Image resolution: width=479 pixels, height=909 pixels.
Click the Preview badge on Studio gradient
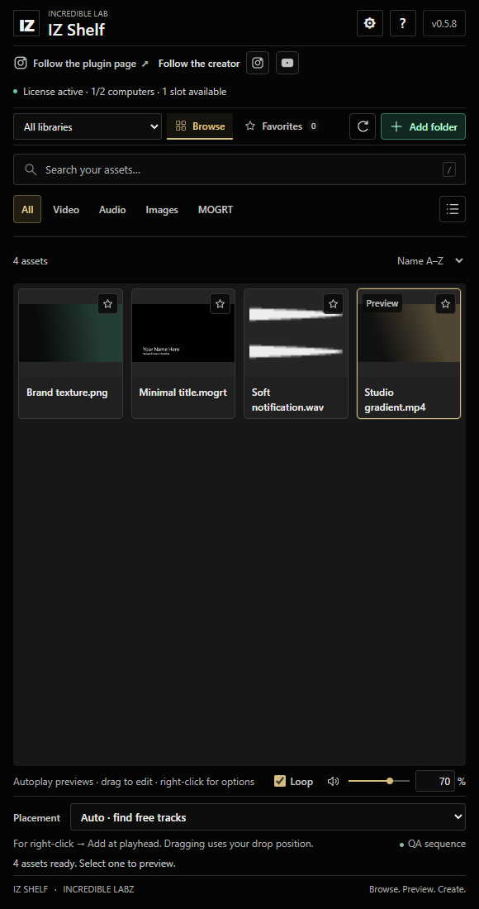[x=382, y=303]
